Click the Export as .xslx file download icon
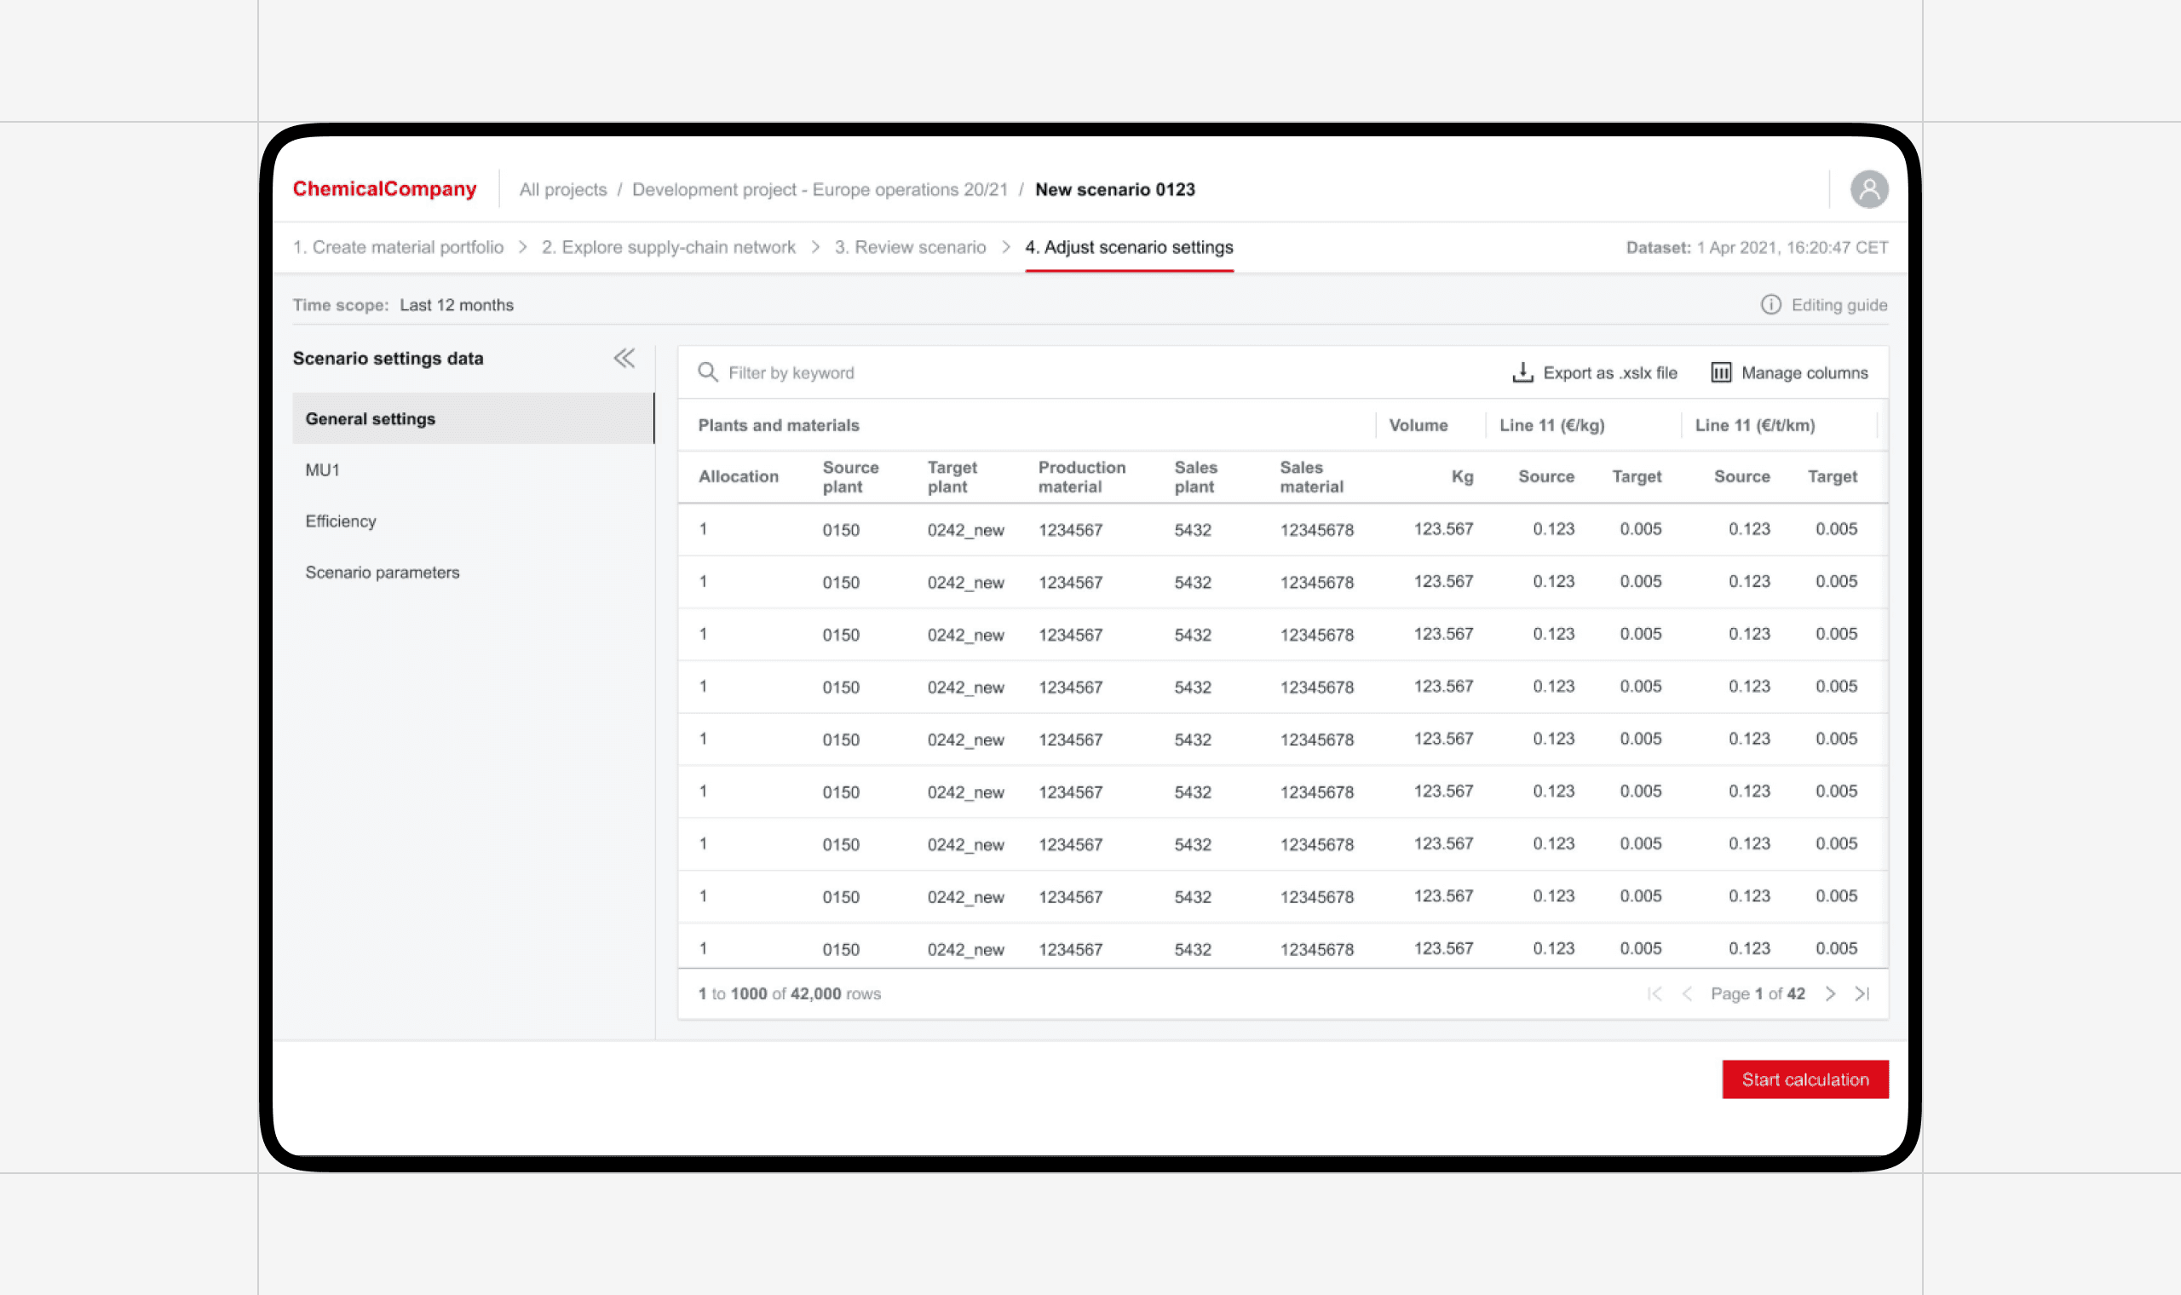This screenshot has height=1295, width=2181. coord(1522,372)
